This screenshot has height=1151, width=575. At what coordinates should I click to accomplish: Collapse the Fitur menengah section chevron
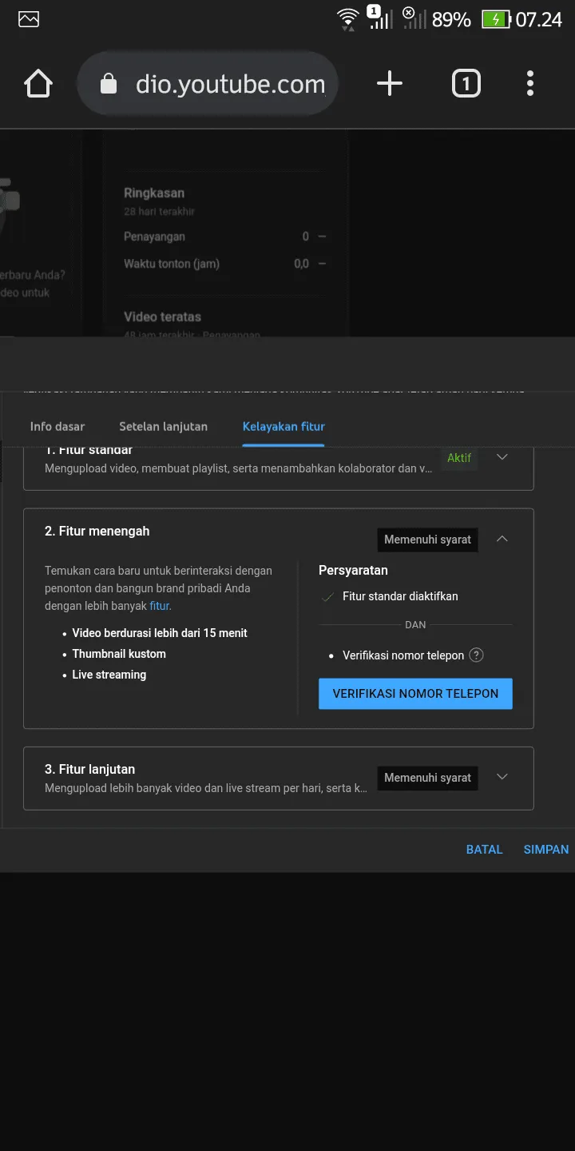click(x=502, y=539)
